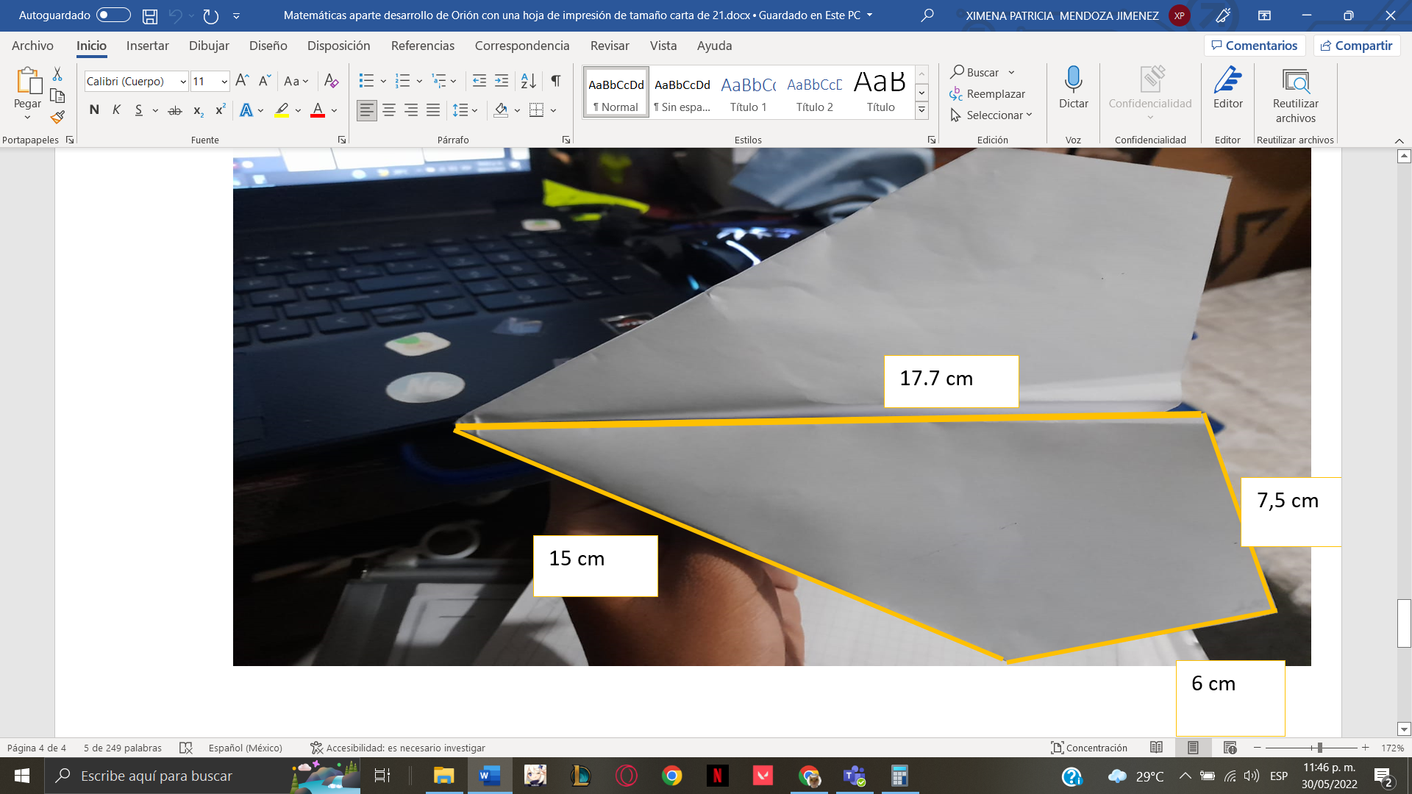Clear all formatting with Borrar formato
This screenshot has width=1412, height=794.
click(330, 81)
